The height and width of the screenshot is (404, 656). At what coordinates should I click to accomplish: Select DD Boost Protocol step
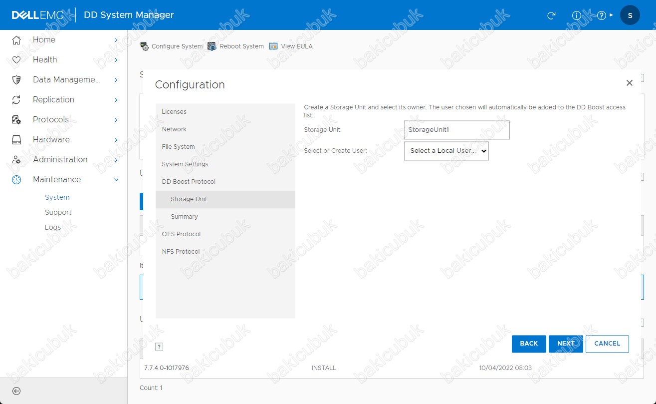pyautogui.click(x=225, y=182)
